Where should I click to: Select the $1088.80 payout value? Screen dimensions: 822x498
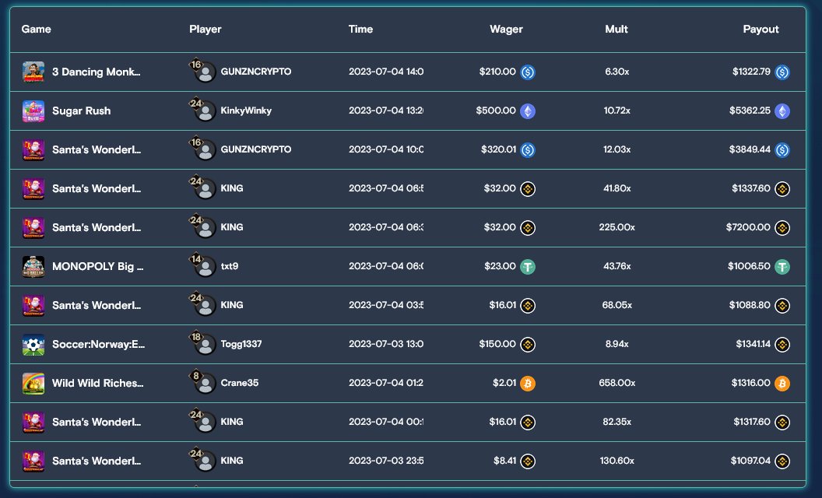pos(750,304)
